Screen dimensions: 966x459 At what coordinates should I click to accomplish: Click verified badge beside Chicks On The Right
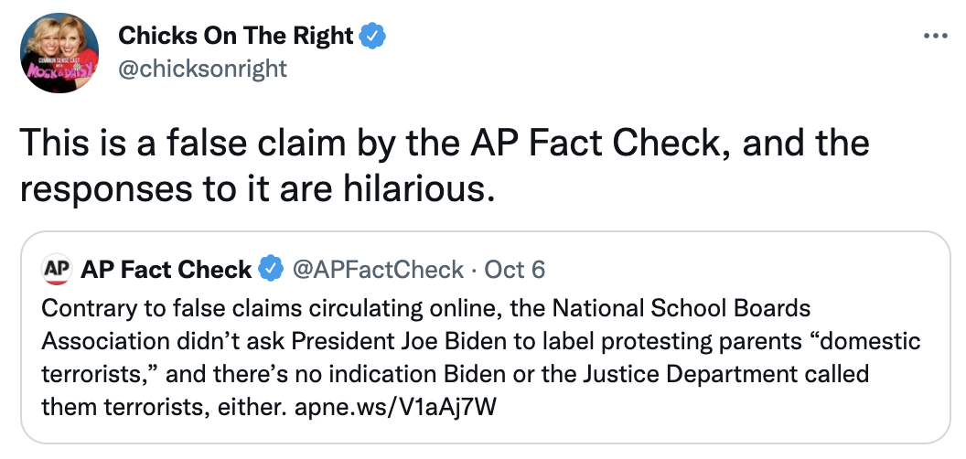tap(372, 37)
